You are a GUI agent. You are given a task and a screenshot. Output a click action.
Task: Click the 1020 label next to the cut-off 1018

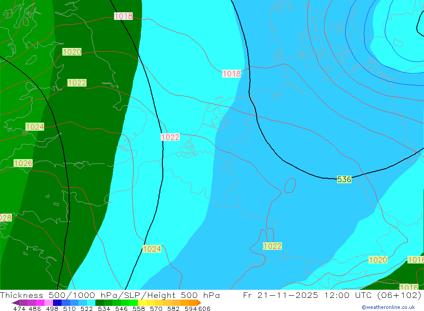[x=378, y=260]
